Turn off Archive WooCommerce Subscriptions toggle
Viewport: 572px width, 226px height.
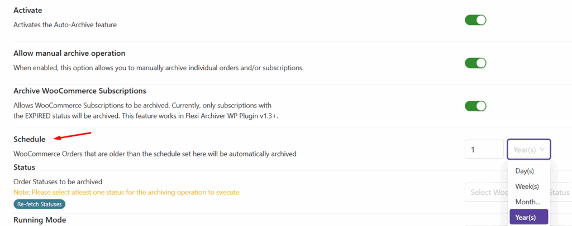click(x=475, y=106)
